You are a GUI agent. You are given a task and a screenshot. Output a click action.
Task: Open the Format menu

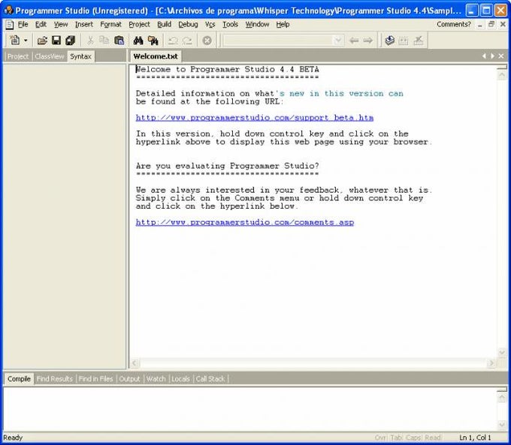tap(110, 25)
